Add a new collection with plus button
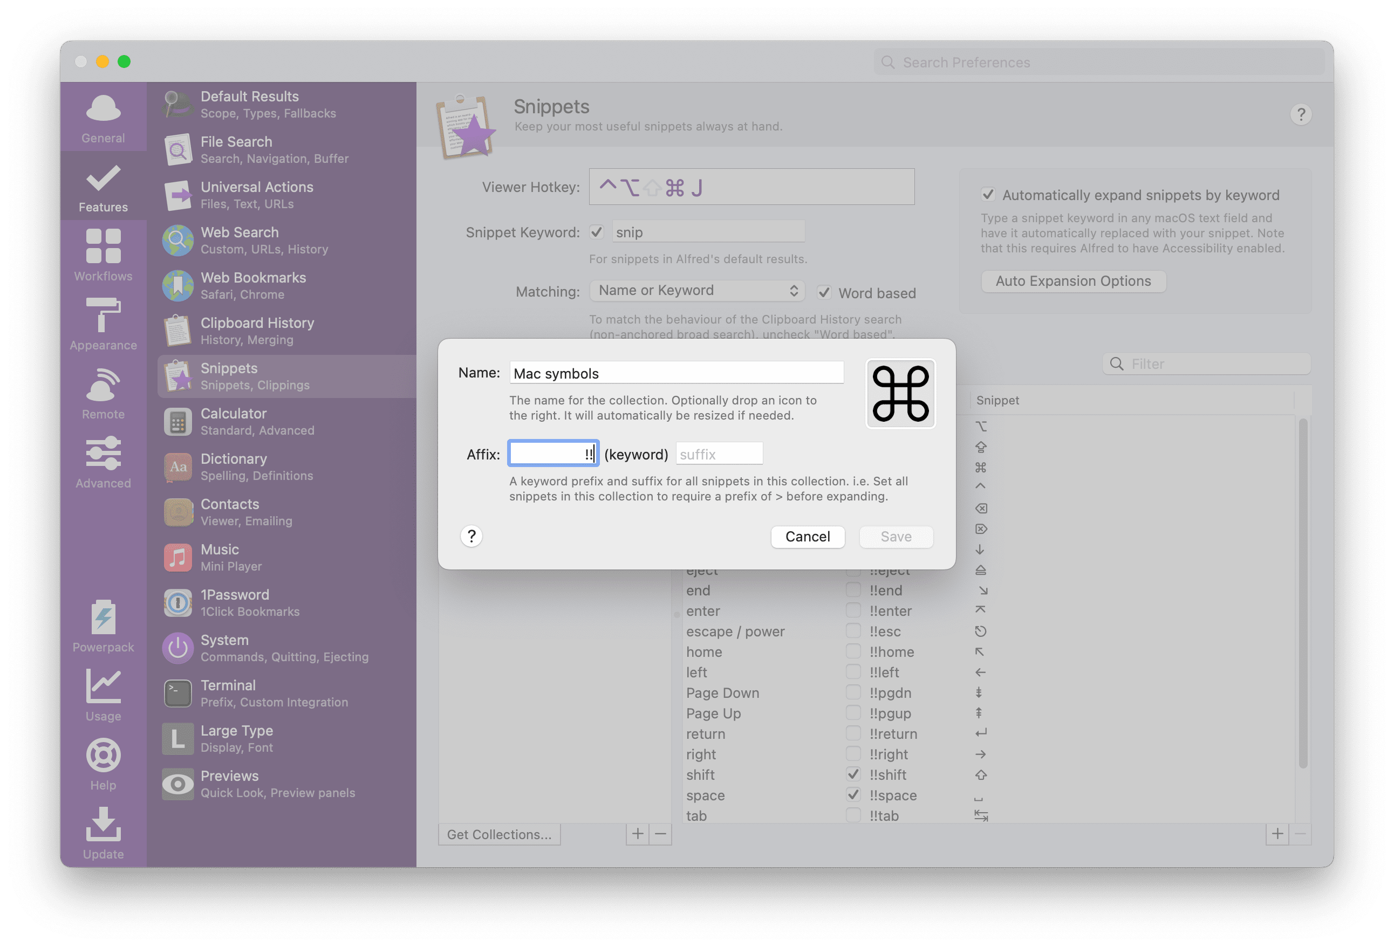 [x=637, y=834]
